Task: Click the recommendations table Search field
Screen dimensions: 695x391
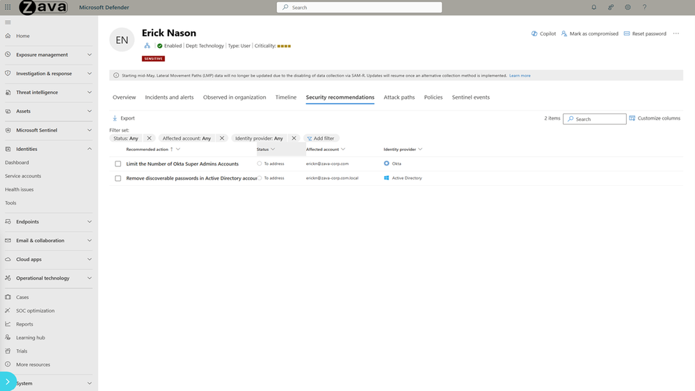Action: (x=594, y=119)
